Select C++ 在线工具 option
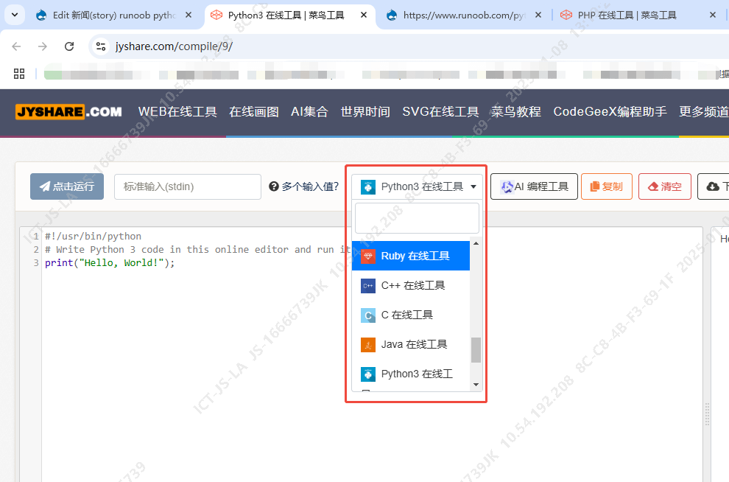This screenshot has height=482, width=729. (x=411, y=285)
